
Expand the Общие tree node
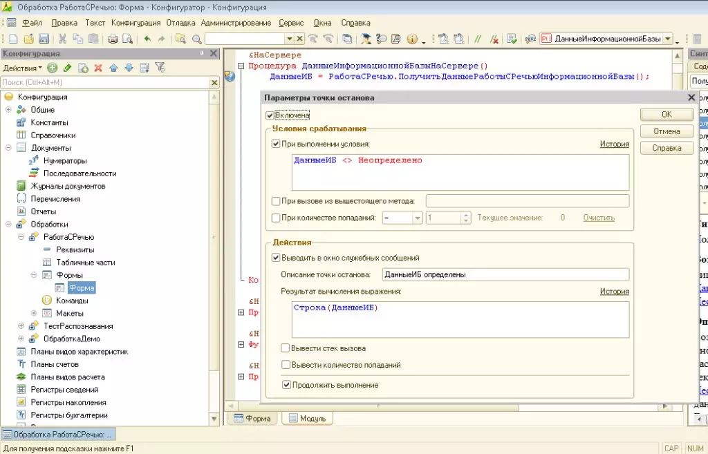click(9, 110)
